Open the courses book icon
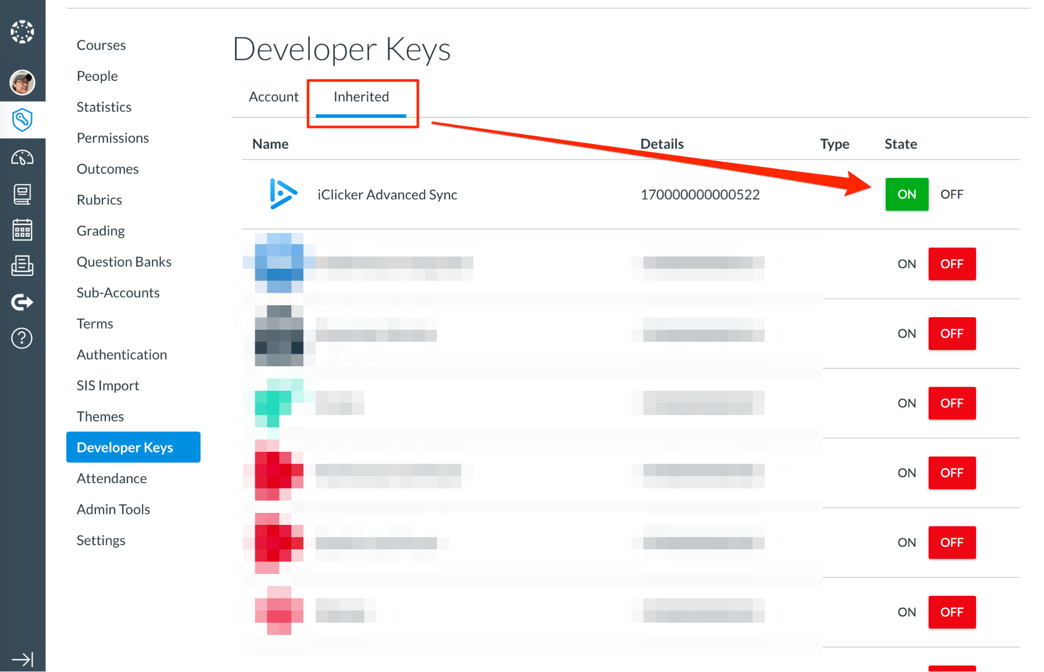Screen dimensions: 1044x672 [22, 194]
